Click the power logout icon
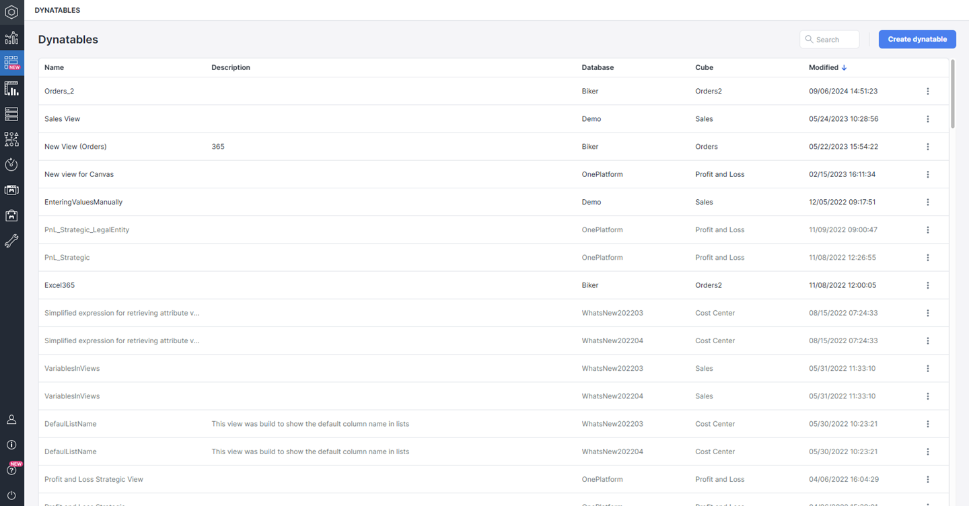 pos(11,495)
